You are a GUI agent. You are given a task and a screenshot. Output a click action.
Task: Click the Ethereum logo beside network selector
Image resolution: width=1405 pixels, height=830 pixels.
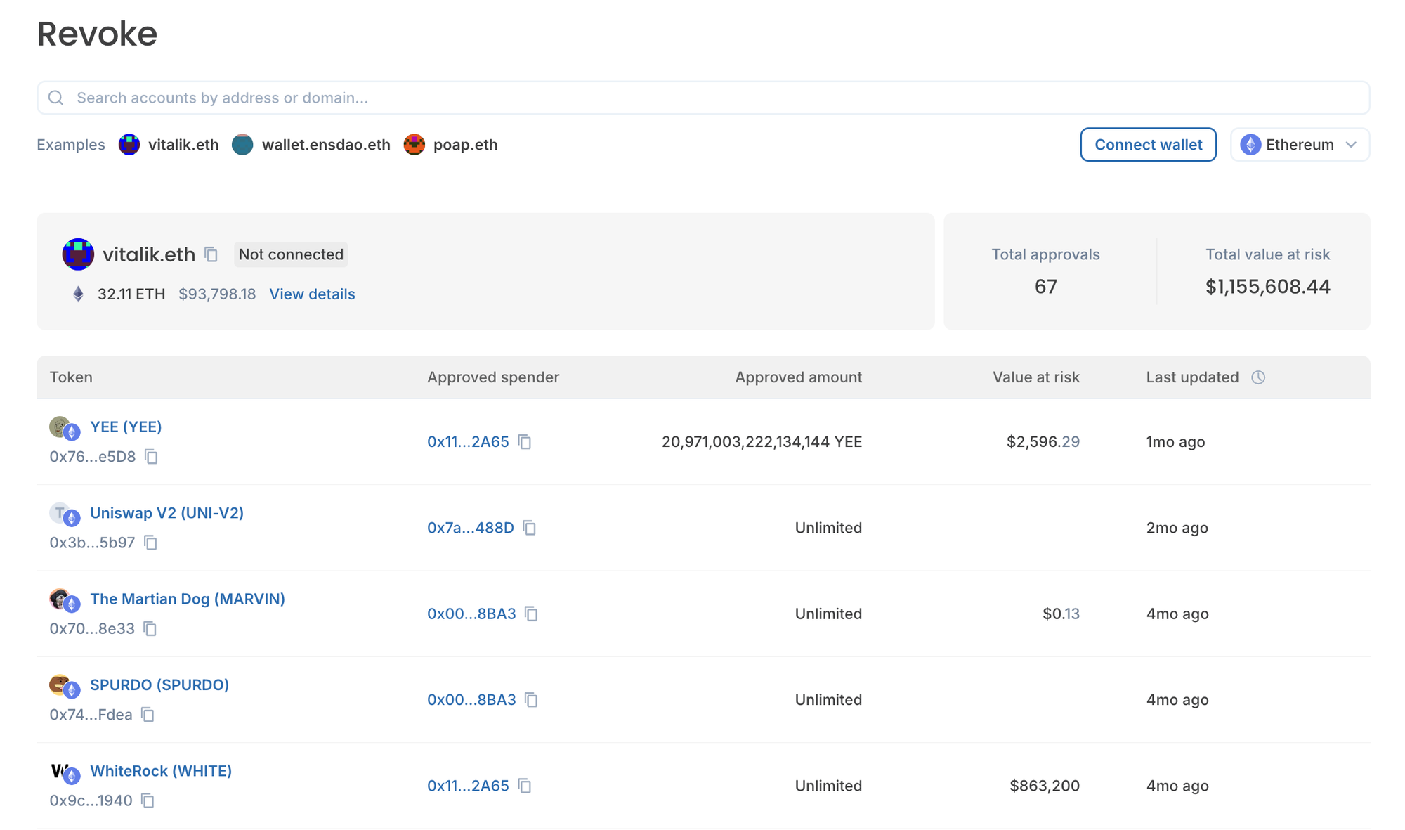pyautogui.click(x=1250, y=145)
